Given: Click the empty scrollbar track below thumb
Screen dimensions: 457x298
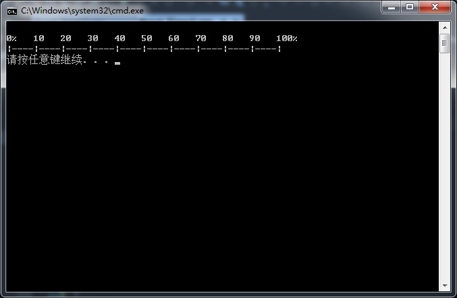Looking at the screenshot, I should click(445, 166).
